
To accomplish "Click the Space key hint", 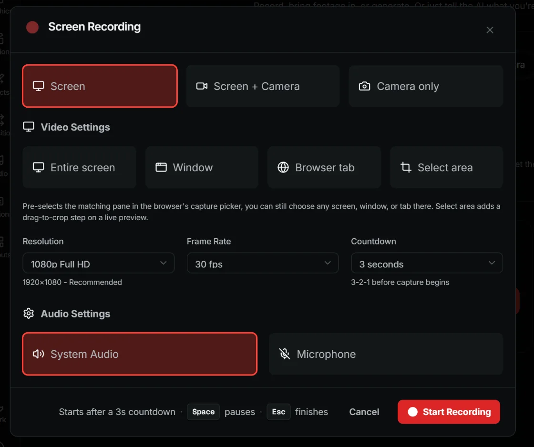I will point(203,412).
